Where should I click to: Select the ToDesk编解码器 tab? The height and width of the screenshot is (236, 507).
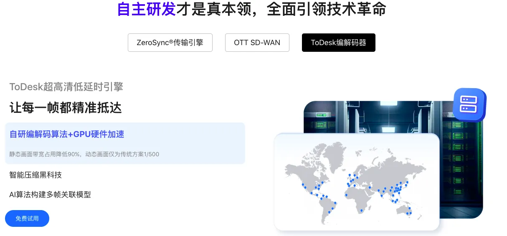[339, 43]
